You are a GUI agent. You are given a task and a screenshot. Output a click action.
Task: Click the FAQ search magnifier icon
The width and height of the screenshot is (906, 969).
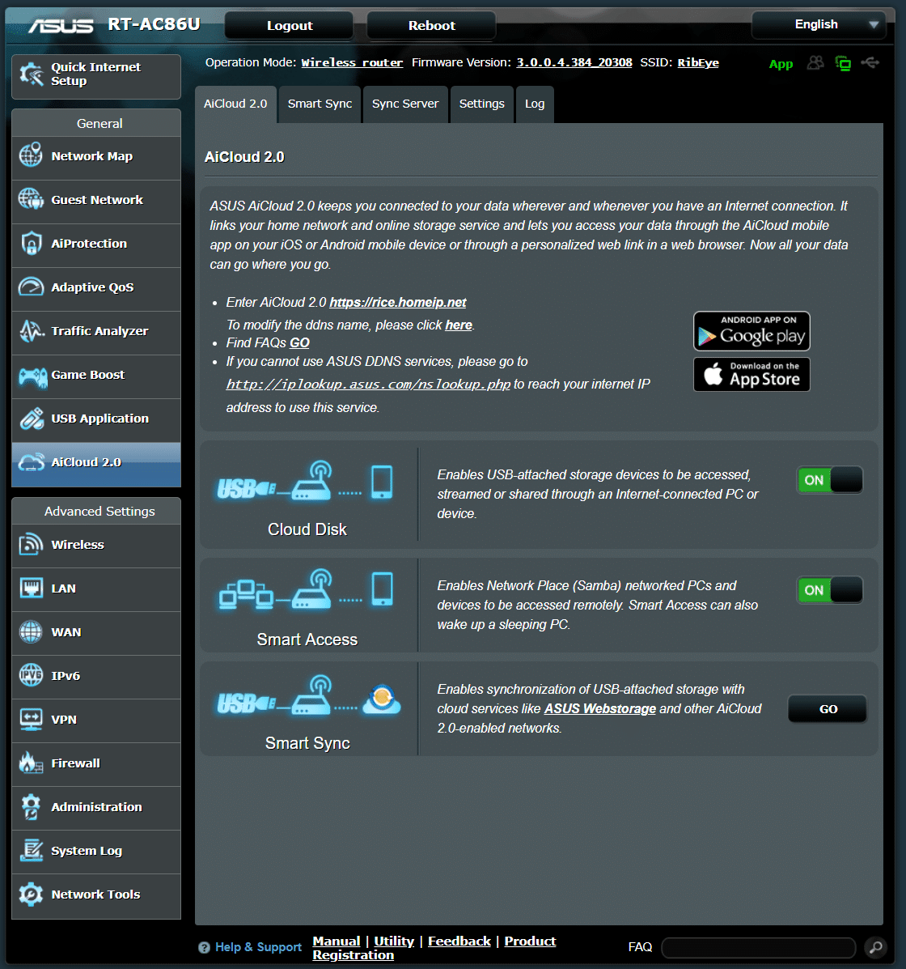click(x=876, y=947)
